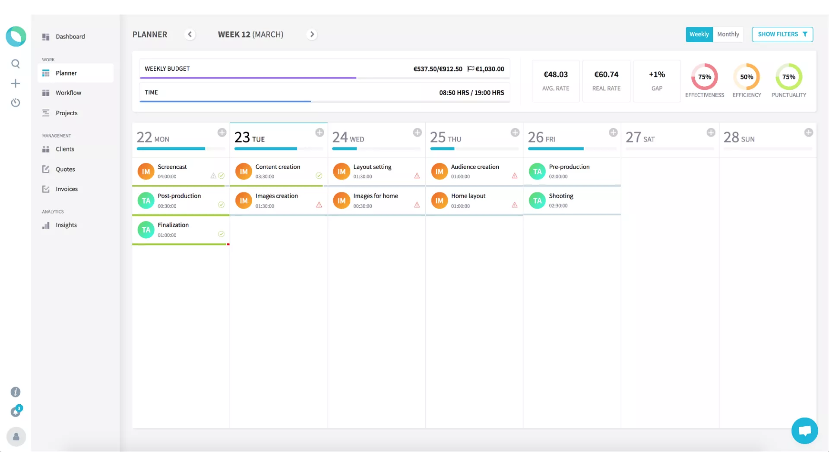Viewport: 829px width, 466px height.
Task: Open the user profile avatar icon
Action: 16,437
